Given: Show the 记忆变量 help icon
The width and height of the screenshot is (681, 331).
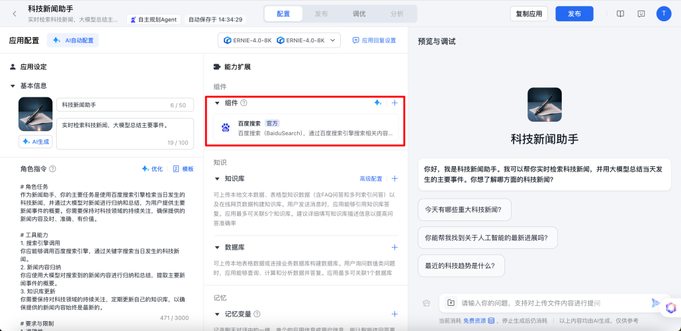Looking at the screenshot, I should 257,314.
